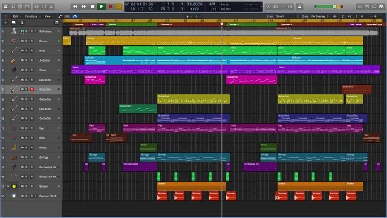
Task: Toggle the blue Catch Playhead button
Action: [x=75, y=16]
